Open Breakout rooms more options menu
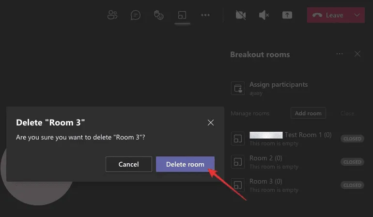The height and width of the screenshot is (217, 373). pyautogui.click(x=340, y=54)
